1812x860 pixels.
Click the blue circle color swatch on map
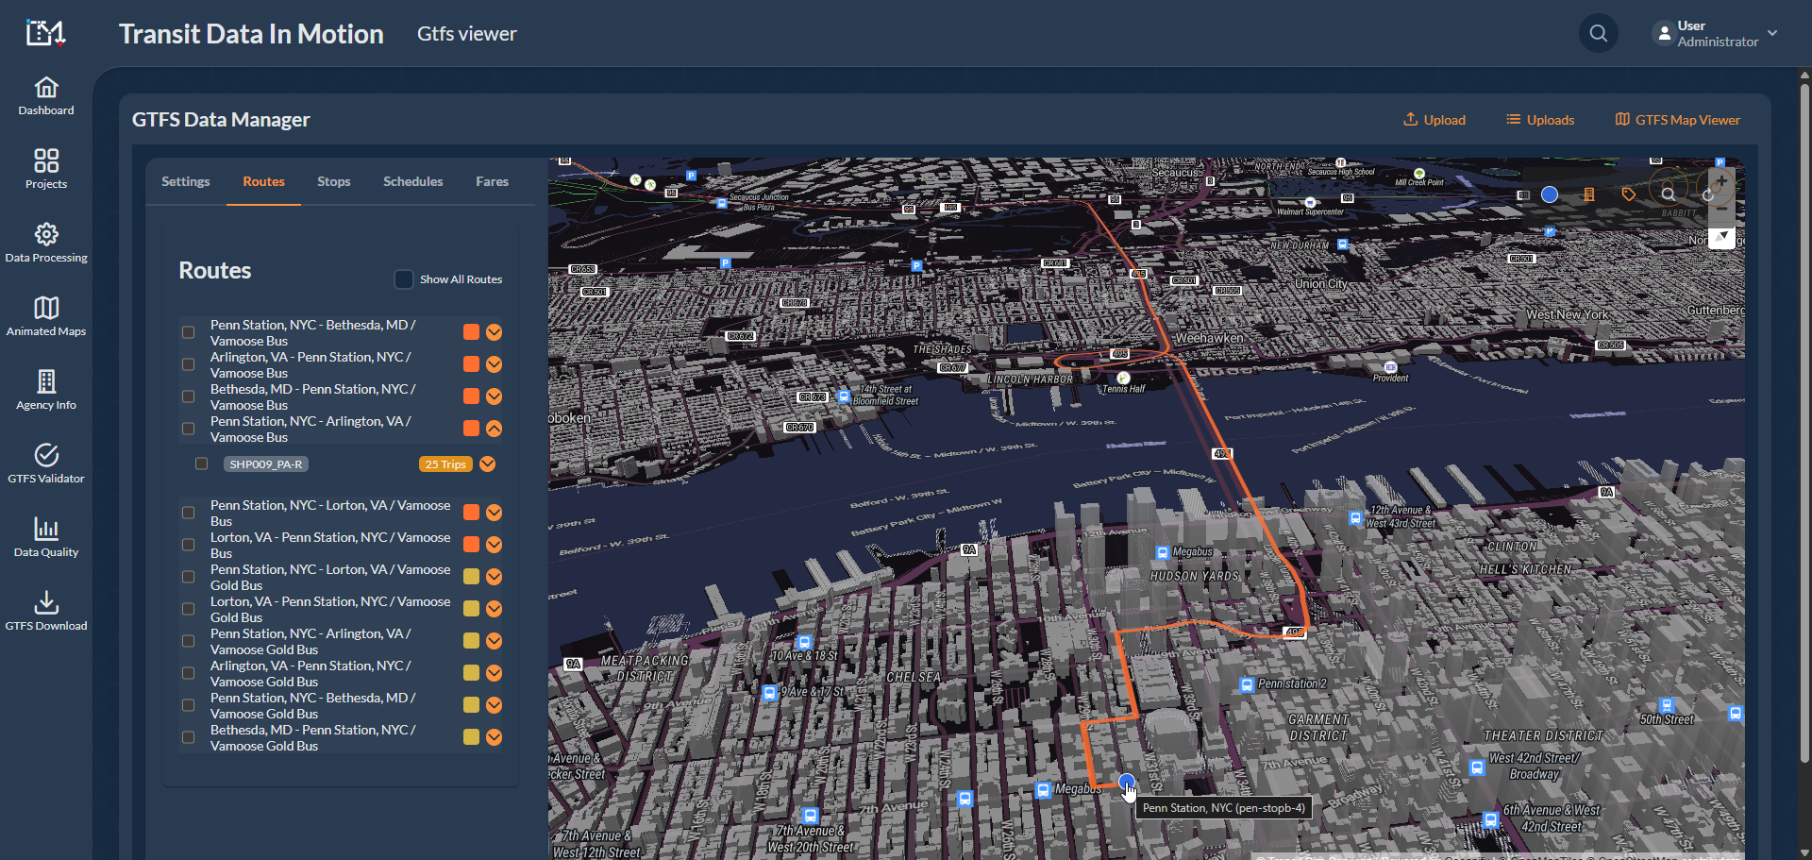tap(1550, 194)
